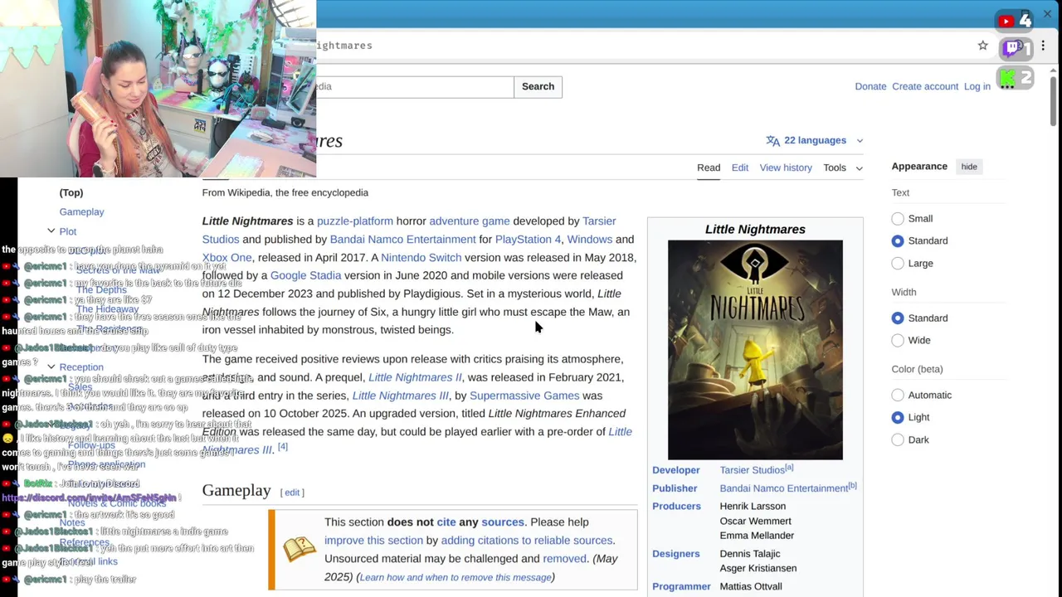The image size is (1062, 597).
Task: Open the Donate link
Action: tap(870, 86)
